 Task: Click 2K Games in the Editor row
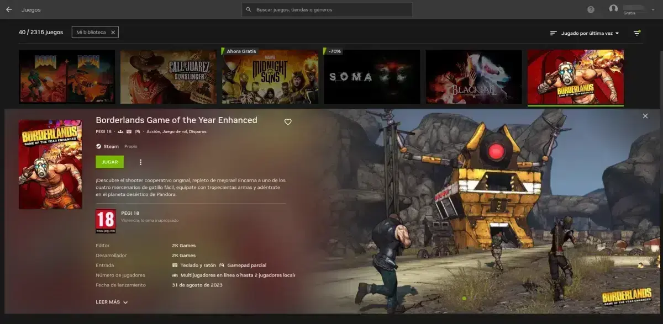pyautogui.click(x=184, y=246)
